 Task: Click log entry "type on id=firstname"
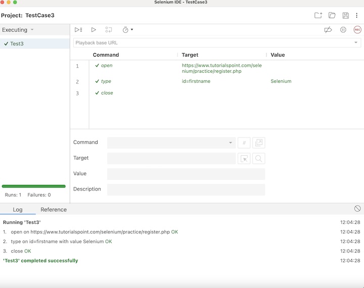click(61, 242)
